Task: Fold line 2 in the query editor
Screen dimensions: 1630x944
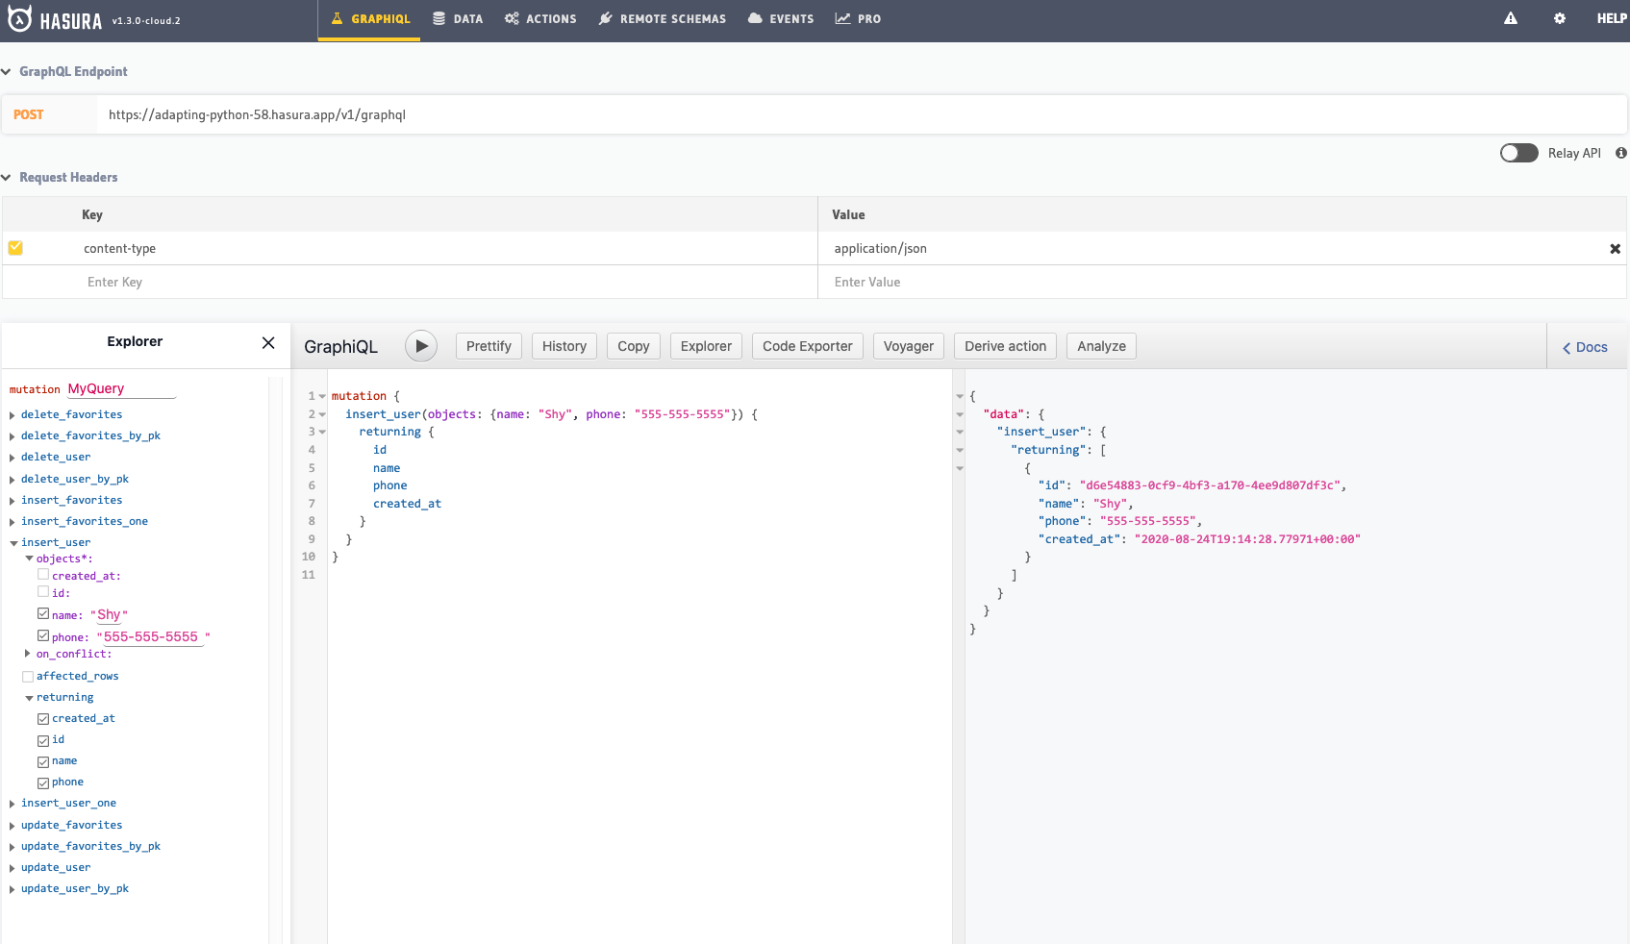Action: click(x=322, y=414)
